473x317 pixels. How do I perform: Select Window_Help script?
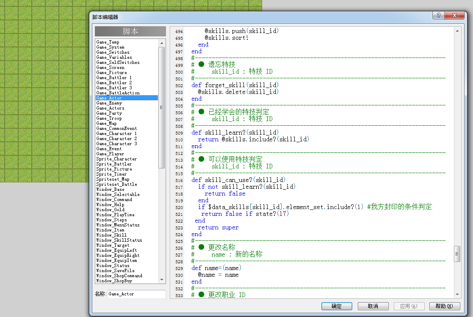(x=127, y=205)
